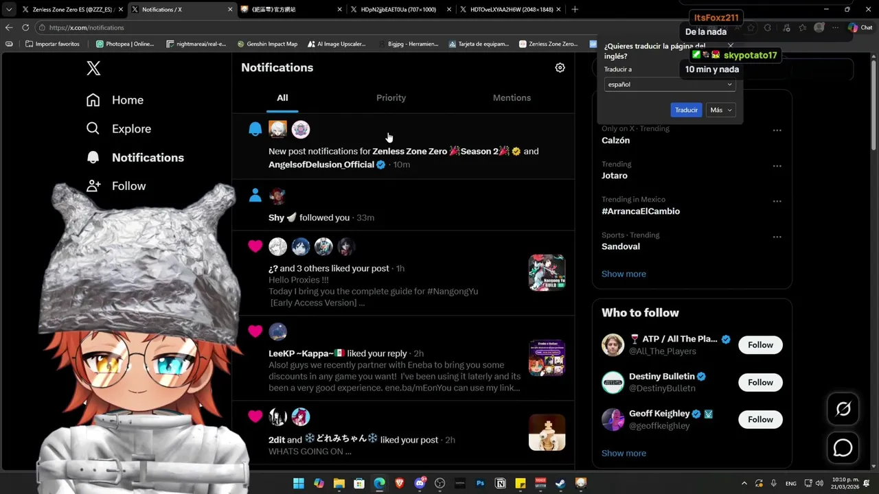Open the Importar favoritos bookmark

tap(52, 44)
